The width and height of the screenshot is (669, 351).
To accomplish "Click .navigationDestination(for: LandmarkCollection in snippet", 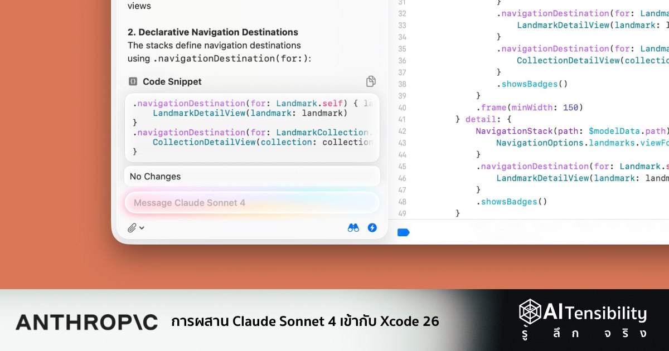I will [x=252, y=133].
